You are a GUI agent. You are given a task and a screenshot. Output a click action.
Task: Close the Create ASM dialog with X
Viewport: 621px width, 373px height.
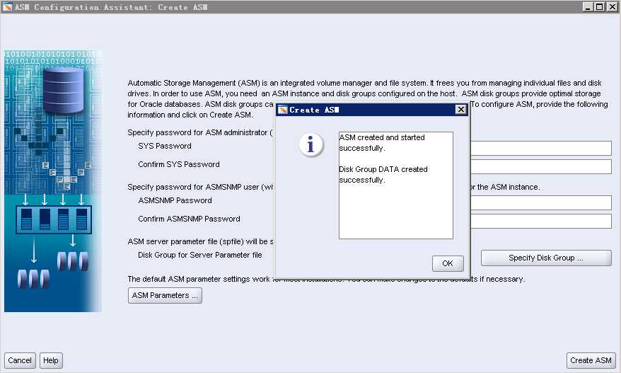point(460,110)
